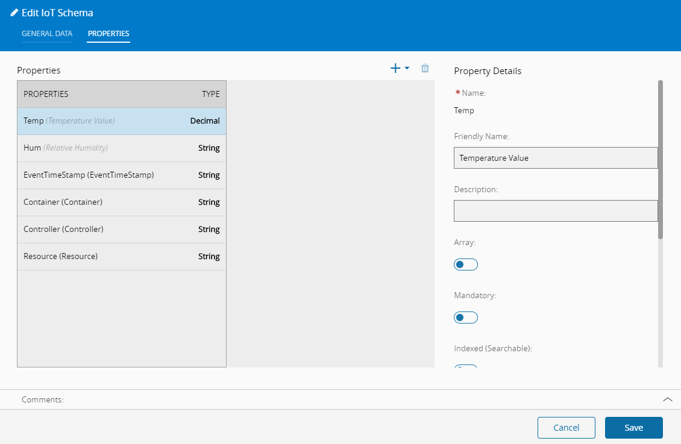Open the add property dropdown arrow
The image size is (681, 444).
(407, 69)
